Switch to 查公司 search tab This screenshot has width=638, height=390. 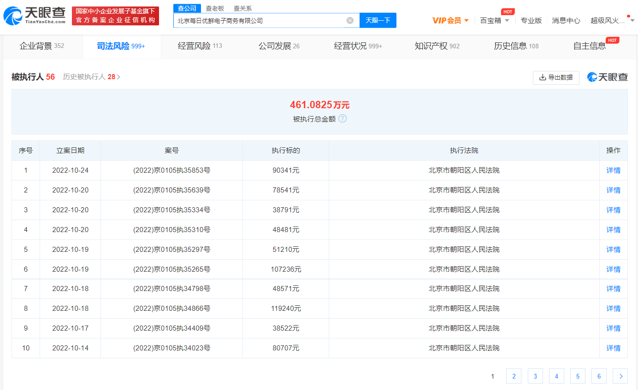pyautogui.click(x=188, y=8)
